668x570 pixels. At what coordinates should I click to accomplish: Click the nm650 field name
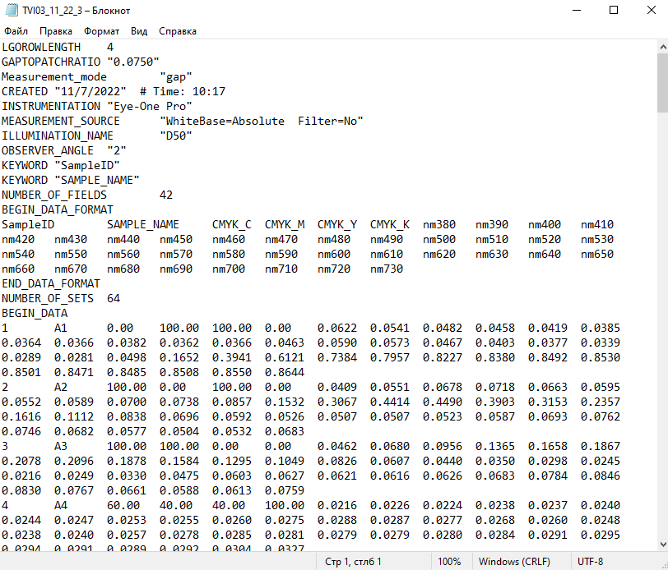597,254
